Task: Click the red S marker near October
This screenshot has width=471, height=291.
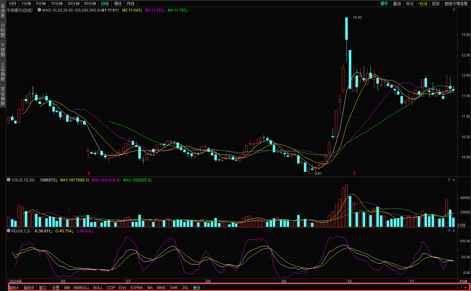Action: (x=355, y=173)
